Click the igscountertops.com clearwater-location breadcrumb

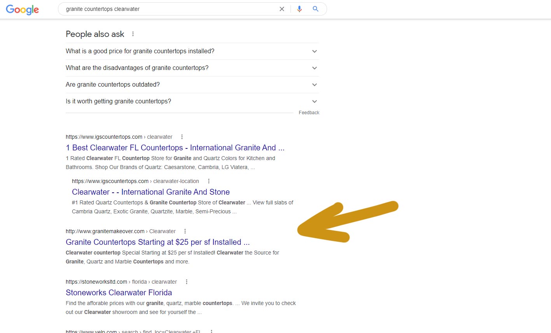135,181
